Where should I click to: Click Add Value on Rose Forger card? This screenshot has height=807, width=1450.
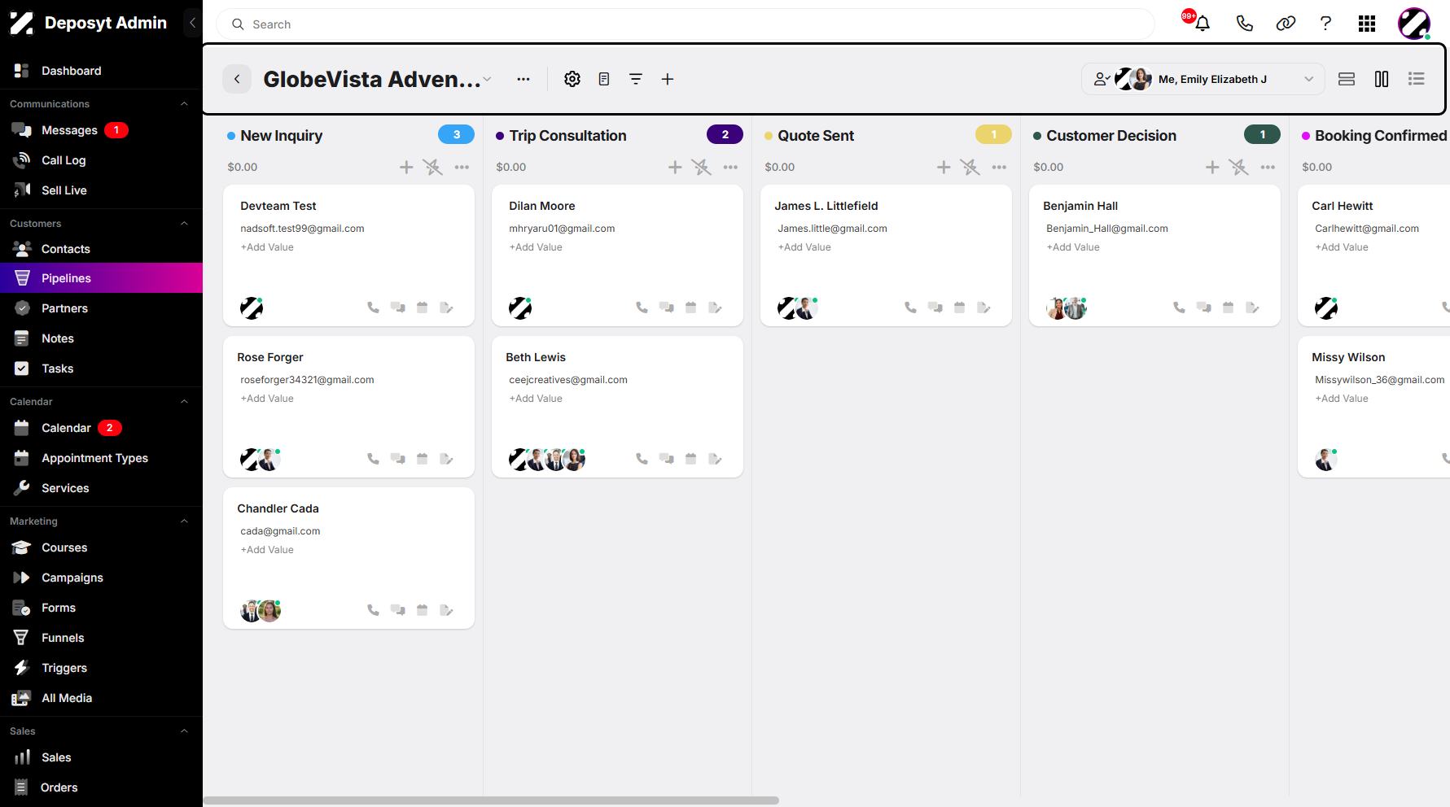[267, 399]
